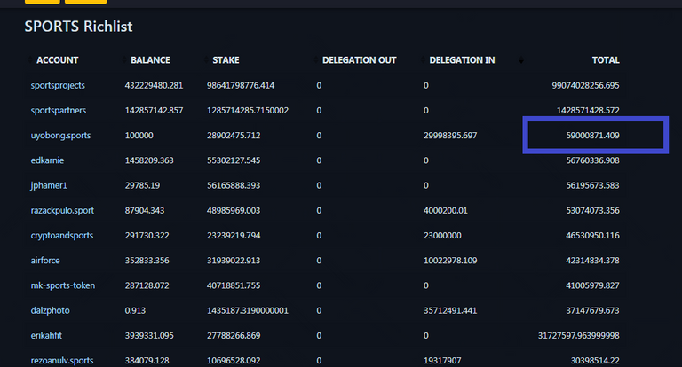Open rezoanulv.sports account link

[x=62, y=361]
